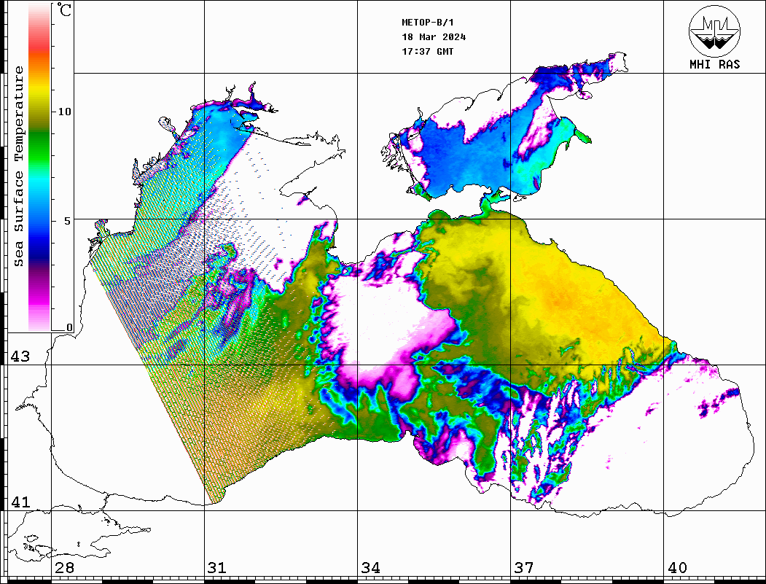Click latitude label 43

coord(20,357)
